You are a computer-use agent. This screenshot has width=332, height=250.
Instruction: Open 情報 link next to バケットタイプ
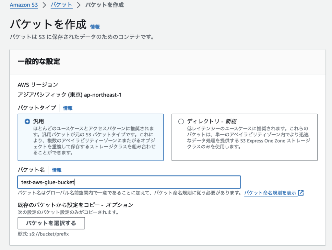(x=68, y=108)
